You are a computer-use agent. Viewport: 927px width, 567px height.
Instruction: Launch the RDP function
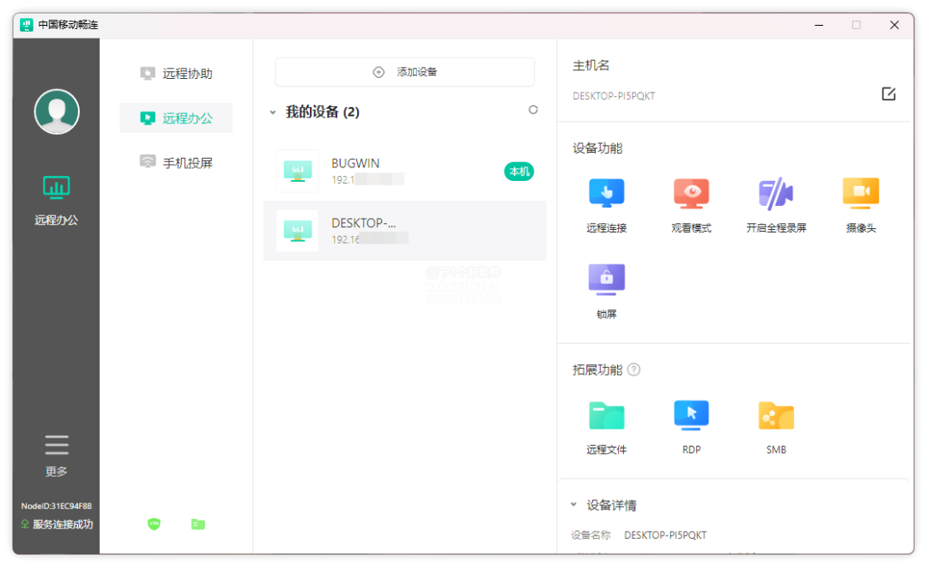click(691, 428)
